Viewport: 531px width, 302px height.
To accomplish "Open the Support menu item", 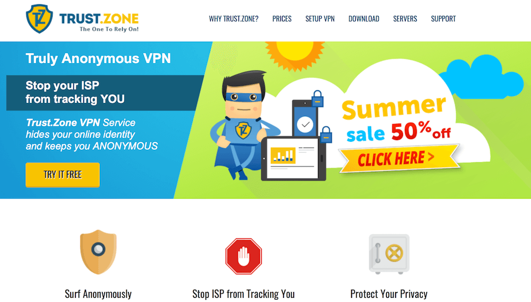I will pos(443,19).
